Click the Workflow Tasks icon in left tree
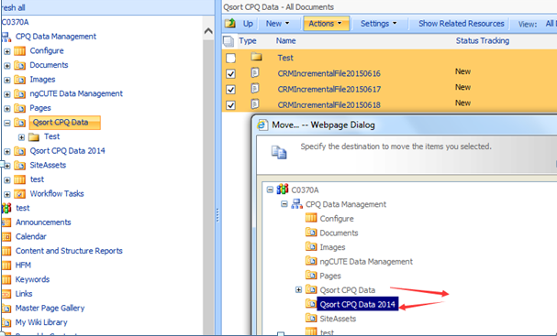 pos(19,194)
